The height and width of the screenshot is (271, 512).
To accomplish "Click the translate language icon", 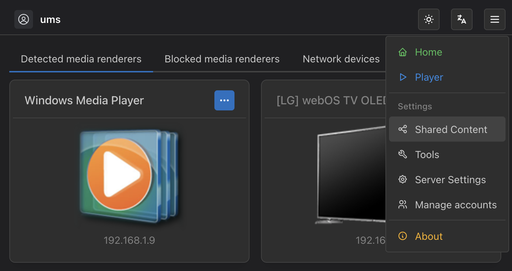I will 461,19.
